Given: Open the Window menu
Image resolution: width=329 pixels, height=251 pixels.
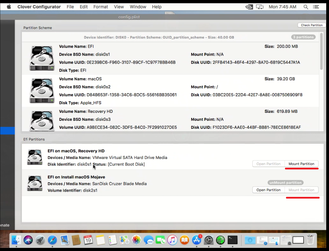Looking at the screenshot, I should click(x=138, y=7).
